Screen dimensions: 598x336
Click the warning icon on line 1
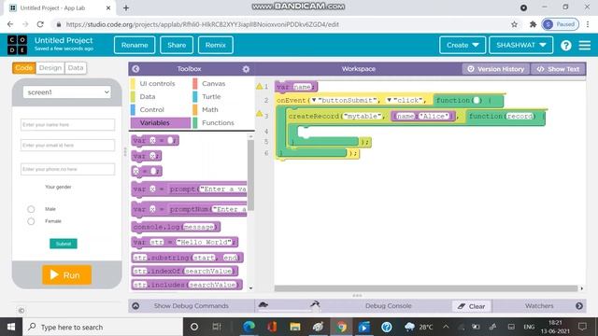tap(260, 86)
